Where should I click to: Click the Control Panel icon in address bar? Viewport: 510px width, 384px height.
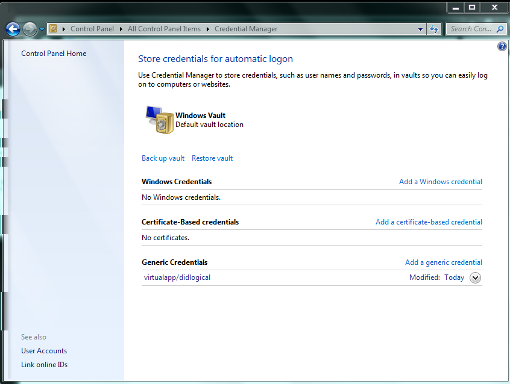click(x=53, y=28)
